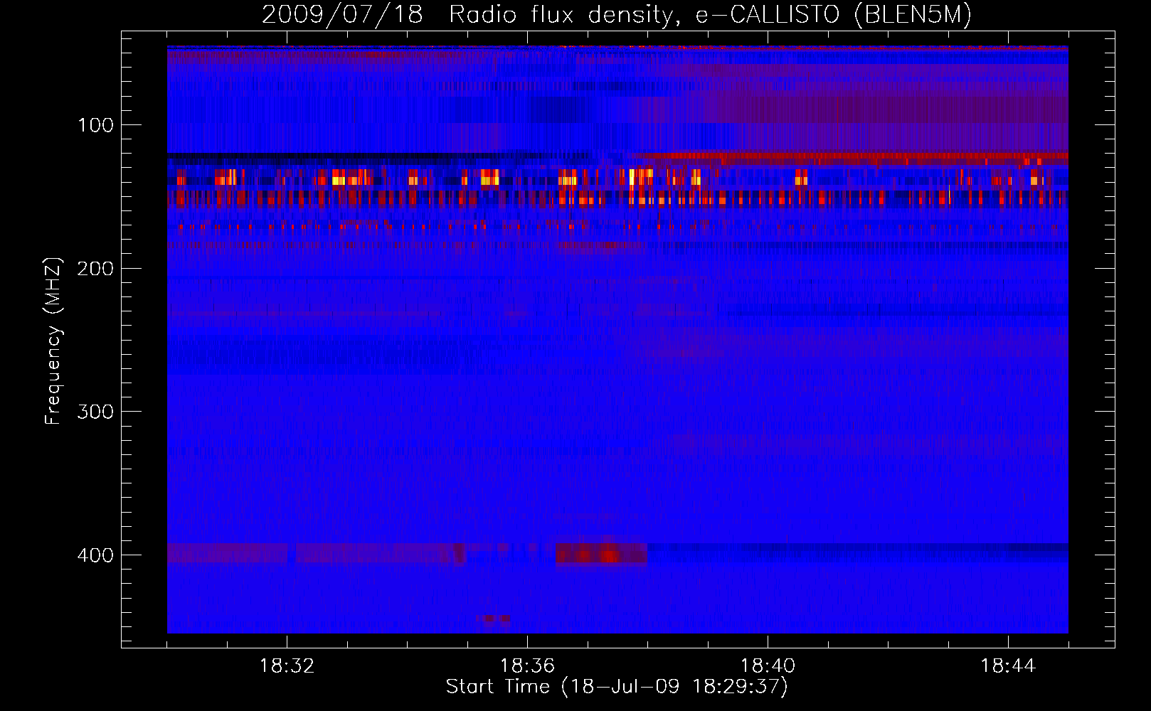Click the bright red burst near 400 MHz
Viewport: 1151px width, 711px height.
pos(601,553)
